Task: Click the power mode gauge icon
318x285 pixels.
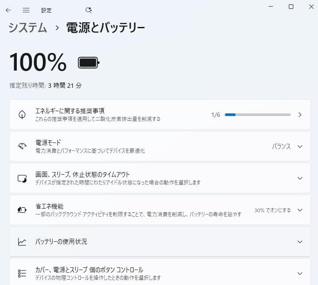Action: click(x=22, y=146)
